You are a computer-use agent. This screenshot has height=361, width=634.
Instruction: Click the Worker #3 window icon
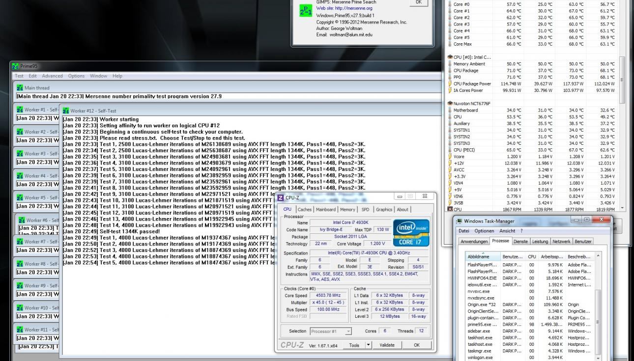[20, 154]
